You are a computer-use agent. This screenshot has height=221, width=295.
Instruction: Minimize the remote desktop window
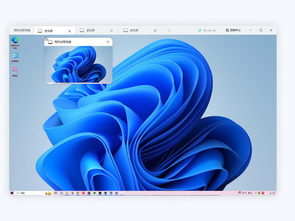pos(251,30)
